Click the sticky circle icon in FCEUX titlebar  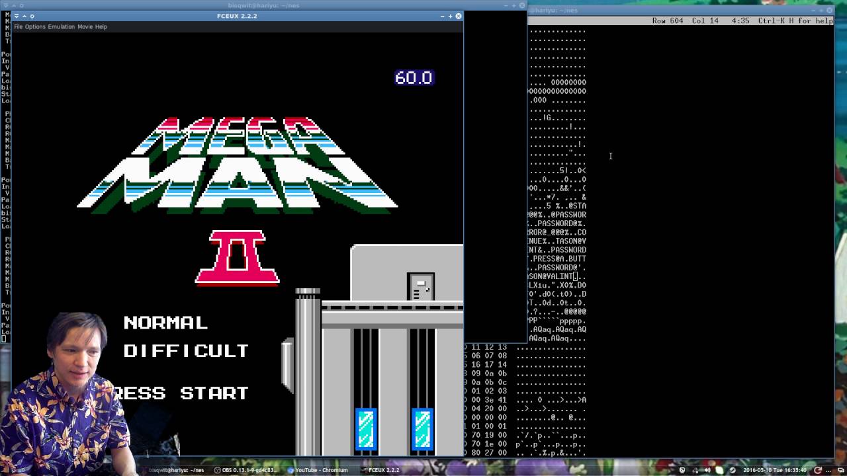tap(32, 16)
